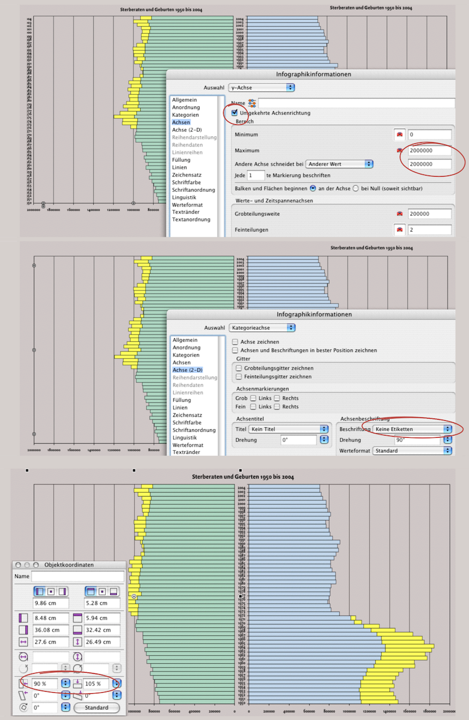Image resolution: width=469 pixels, height=720 pixels.
Task: Select the bottom-edge vertical reference icon
Action: 115,591
